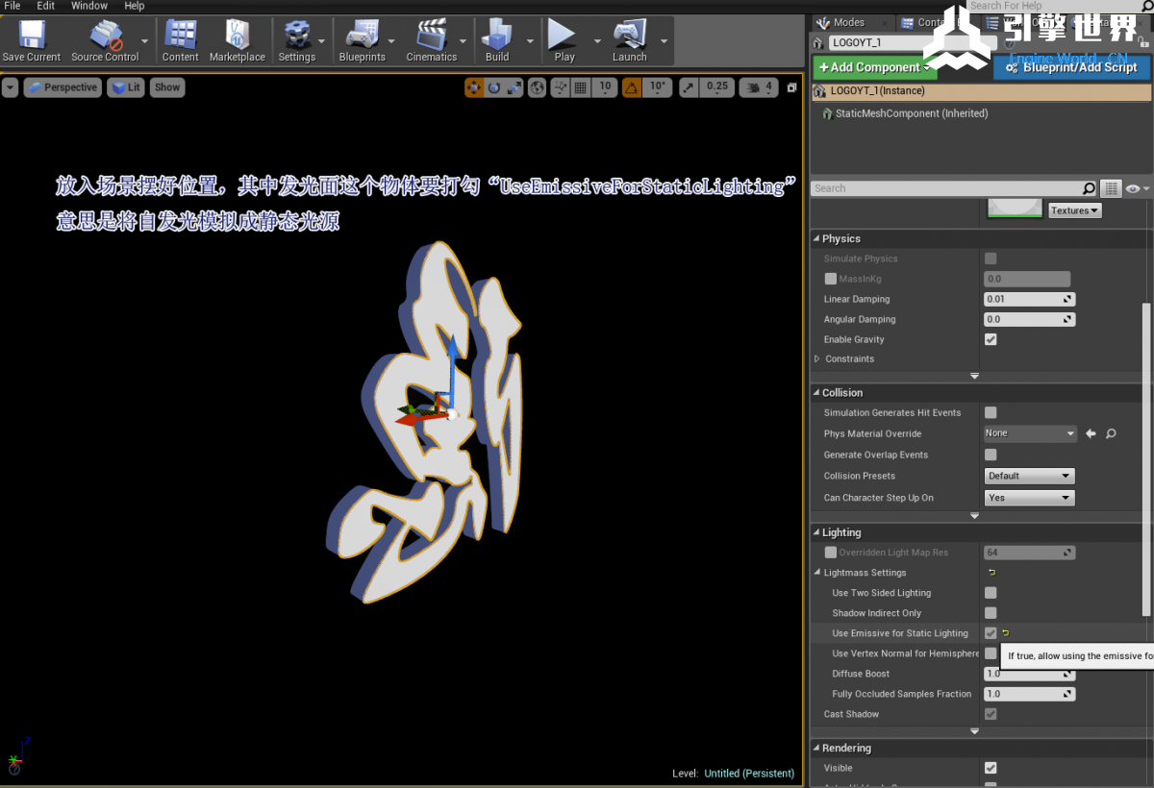This screenshot has height=788, width=1154.
Task: Open the Window menu
Action: (x=89, y=6)
